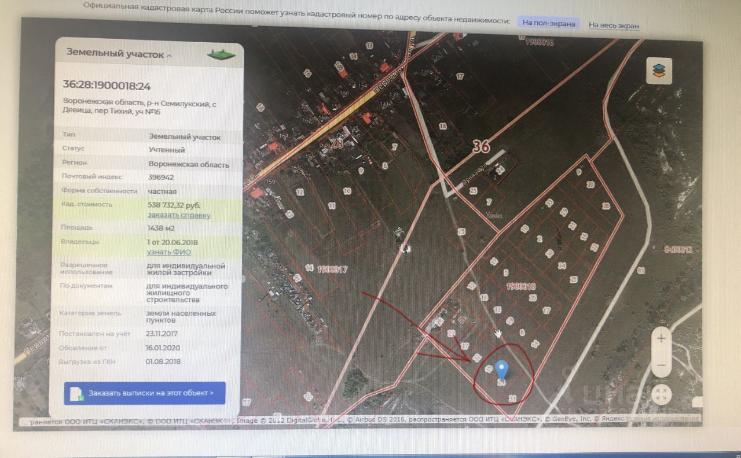Screen dimensions: 741x458
Task: Open the "заказать справку" link
Action: pos(179,215)
